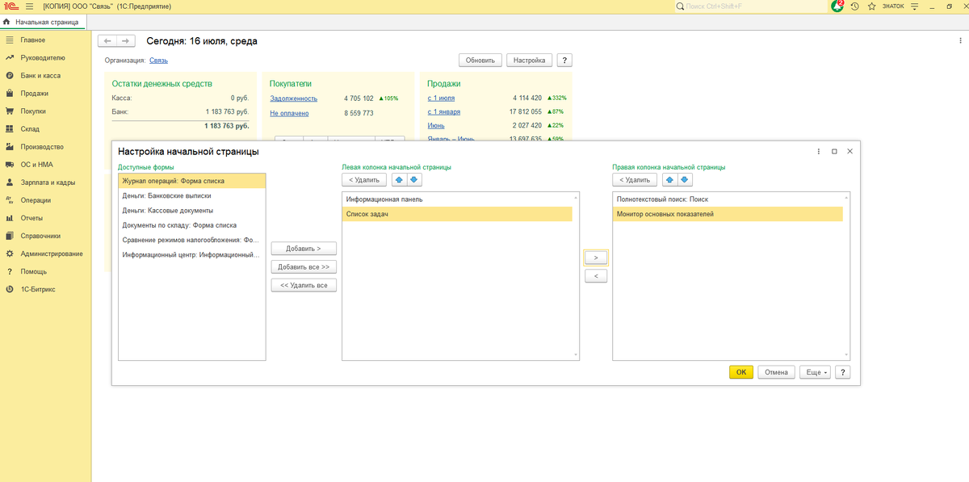Open Отчеты section in sidebar
This screenshot has width=969, height=482.
[x=32, y=218]
